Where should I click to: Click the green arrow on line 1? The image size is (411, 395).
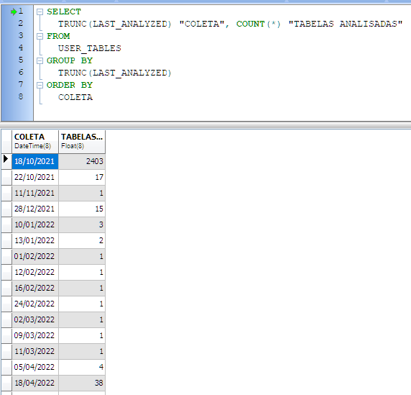tap(14, 12)
